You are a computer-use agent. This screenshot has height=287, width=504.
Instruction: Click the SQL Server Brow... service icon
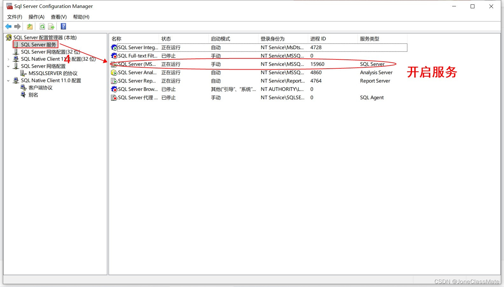tap(114, 89)
